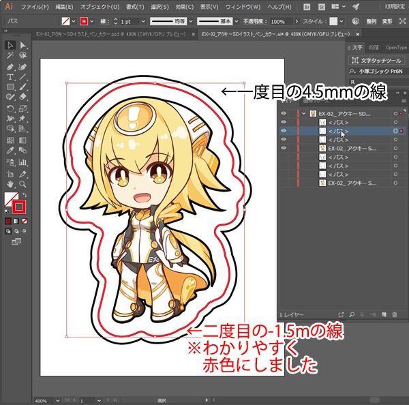This screenshot has width=409, height=405.
Task: Select the Slice tool
Action: [22, 174]
